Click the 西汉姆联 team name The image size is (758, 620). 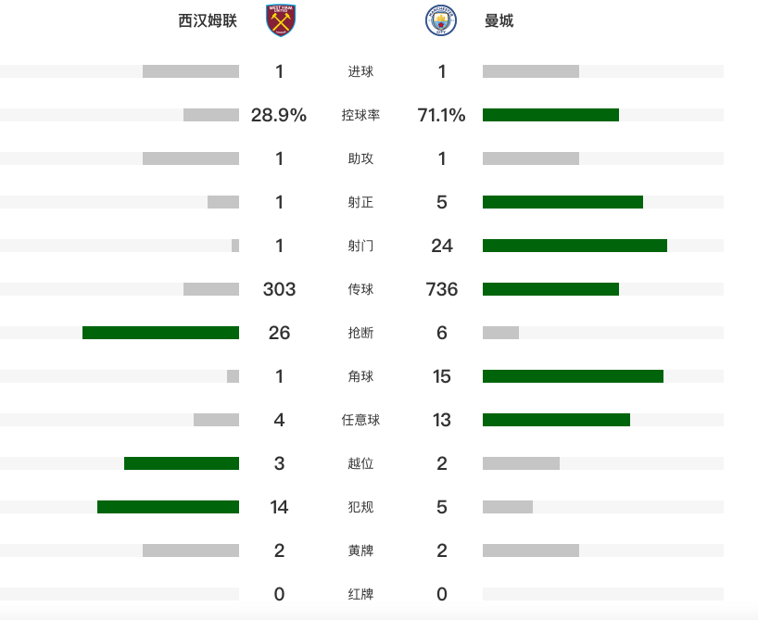(x=208, y=20)
